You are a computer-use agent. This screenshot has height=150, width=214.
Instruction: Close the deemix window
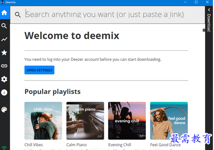[207, 2]
